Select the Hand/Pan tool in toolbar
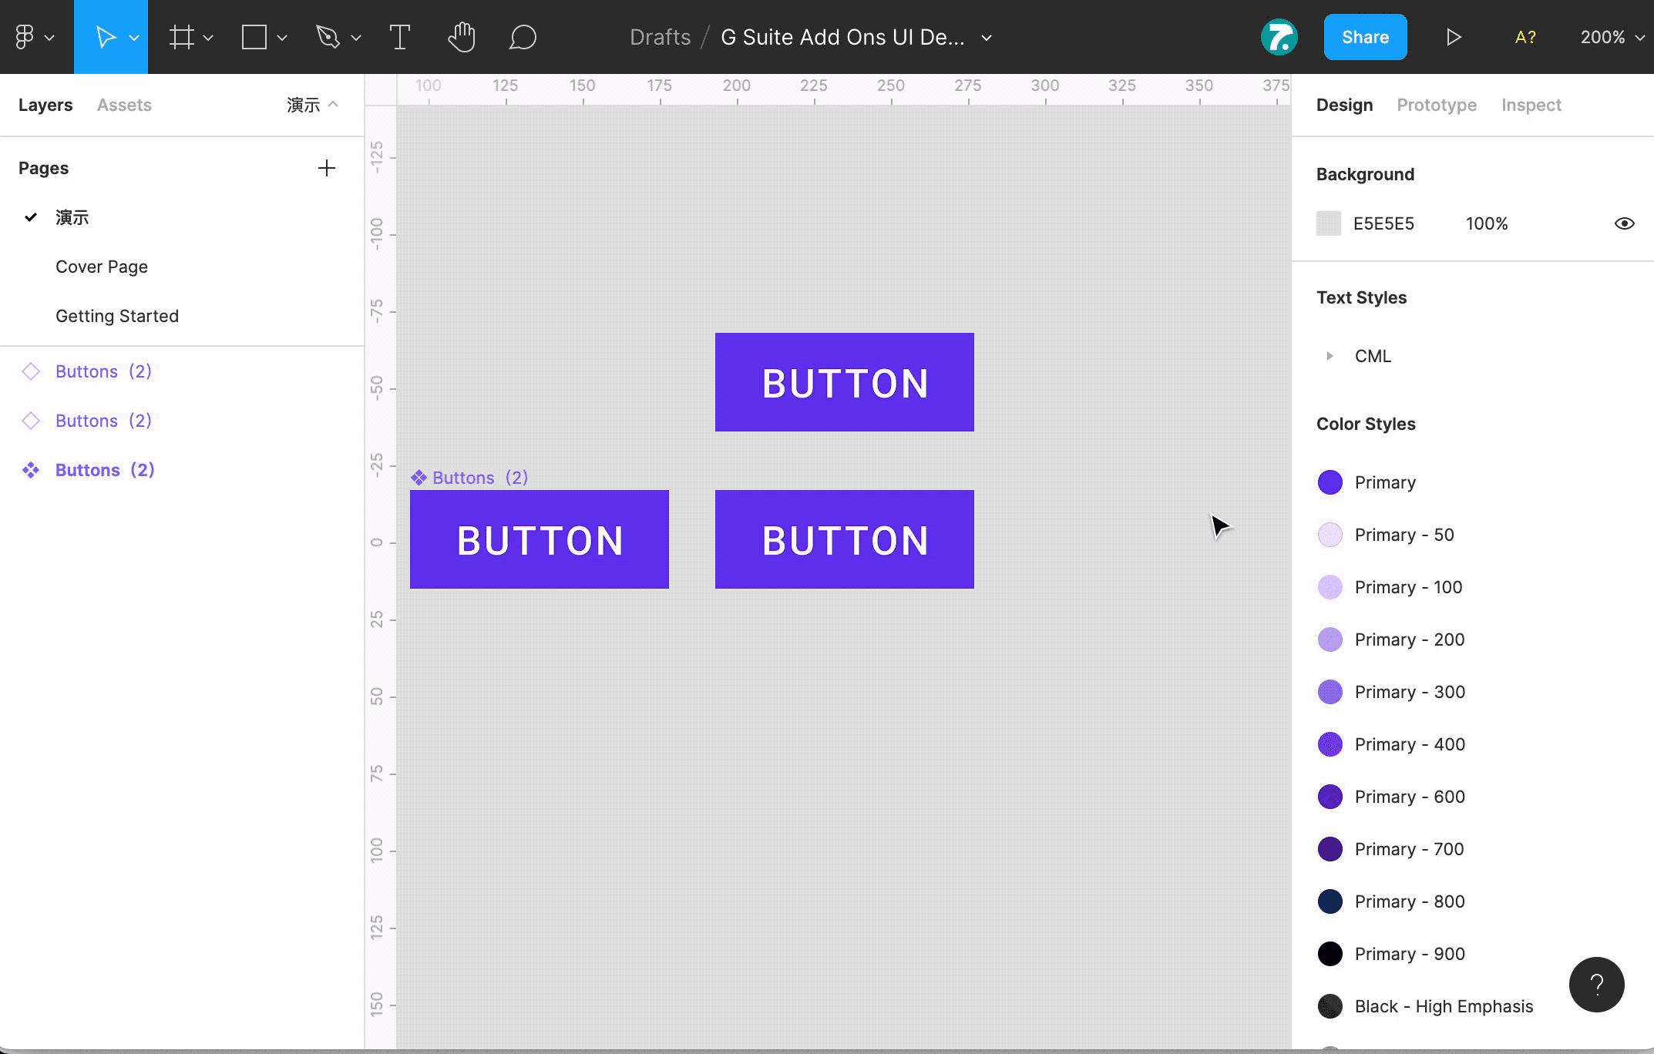 pos(461,36)
